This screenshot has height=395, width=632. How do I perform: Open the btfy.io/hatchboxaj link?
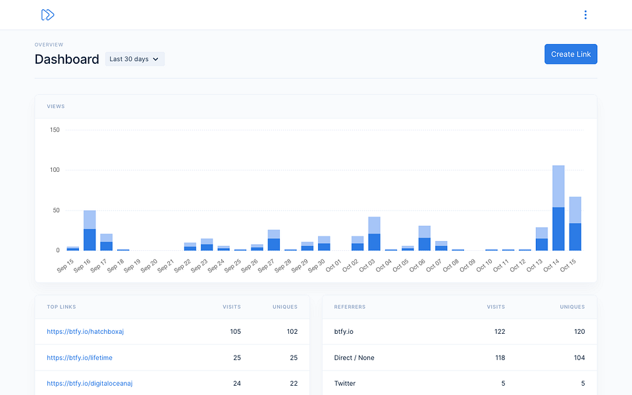85,331
